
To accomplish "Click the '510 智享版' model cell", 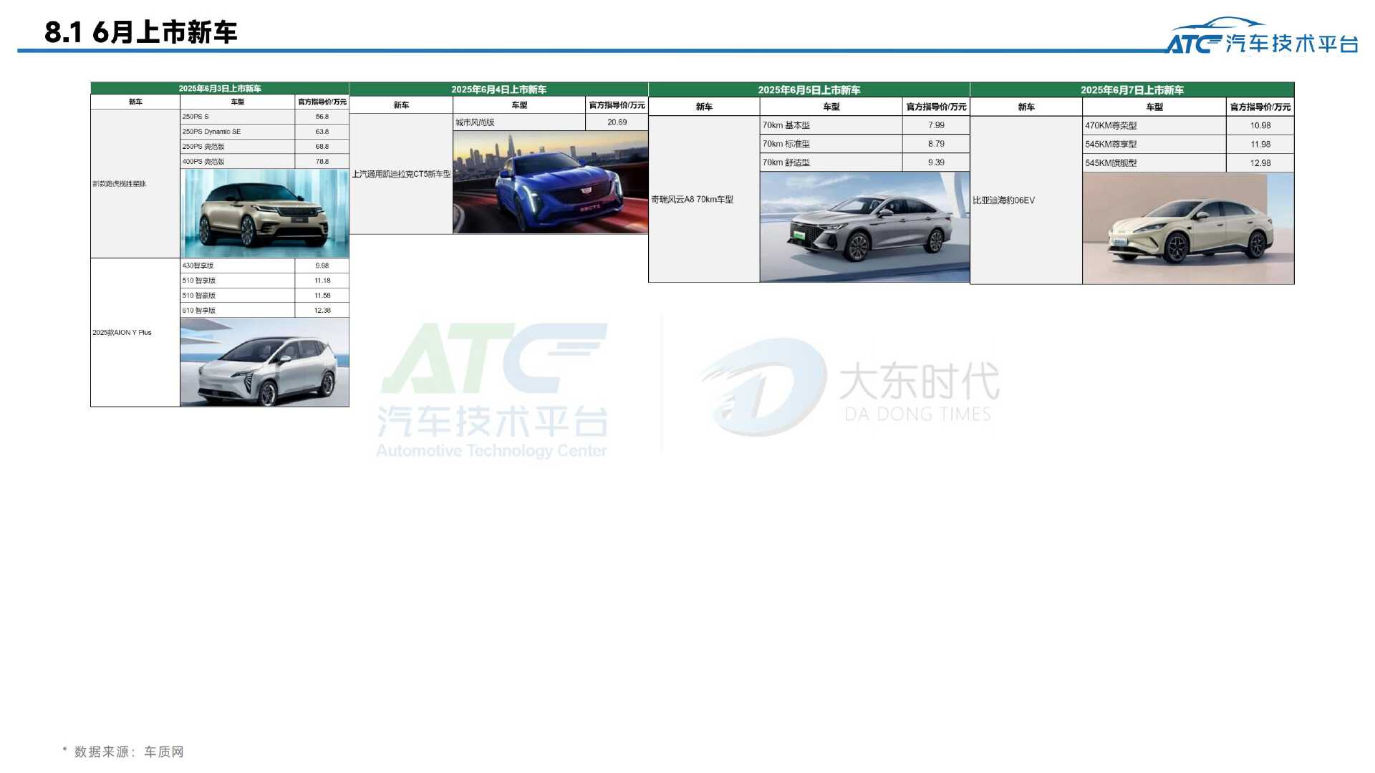I will click(x=237, y=281).
